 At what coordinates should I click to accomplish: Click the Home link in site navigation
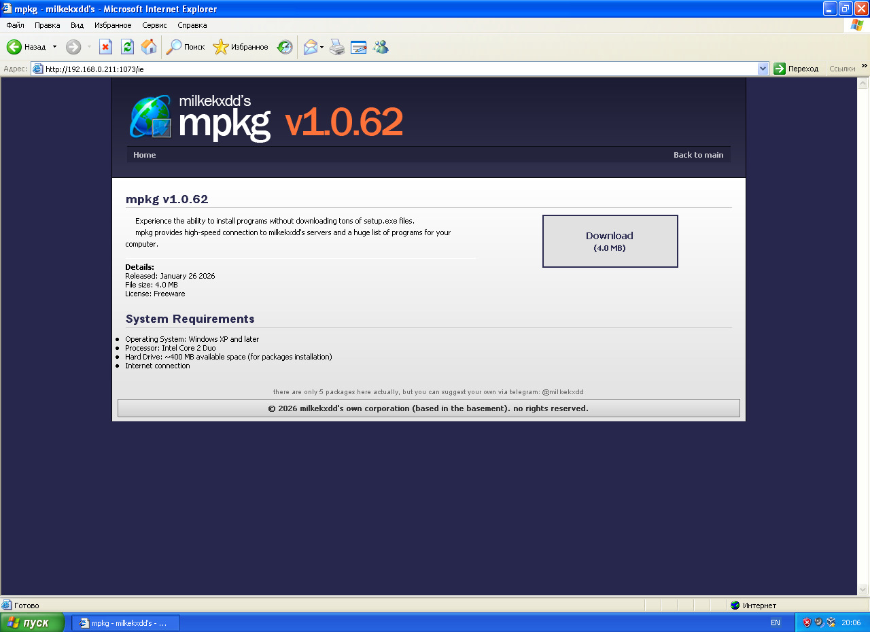pos(144,155)
